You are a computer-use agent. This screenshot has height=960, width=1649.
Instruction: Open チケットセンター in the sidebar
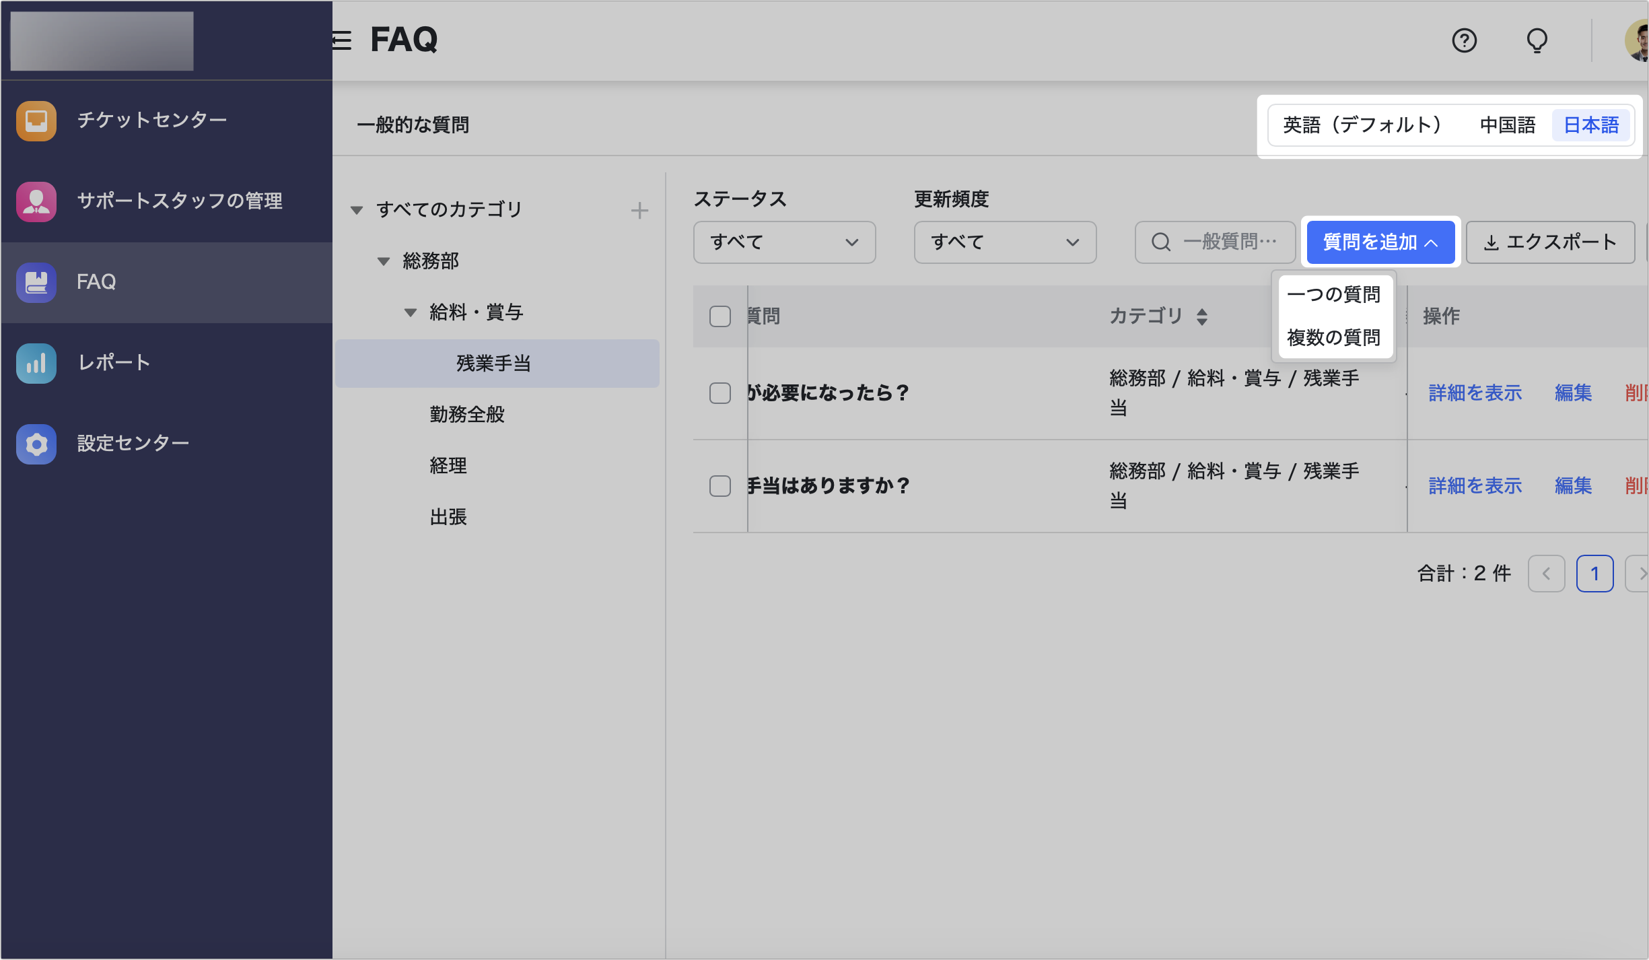tap(152, 121)
